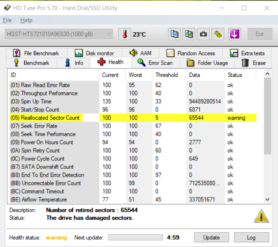
Task: Click the Worst column header
Action: 139,75
